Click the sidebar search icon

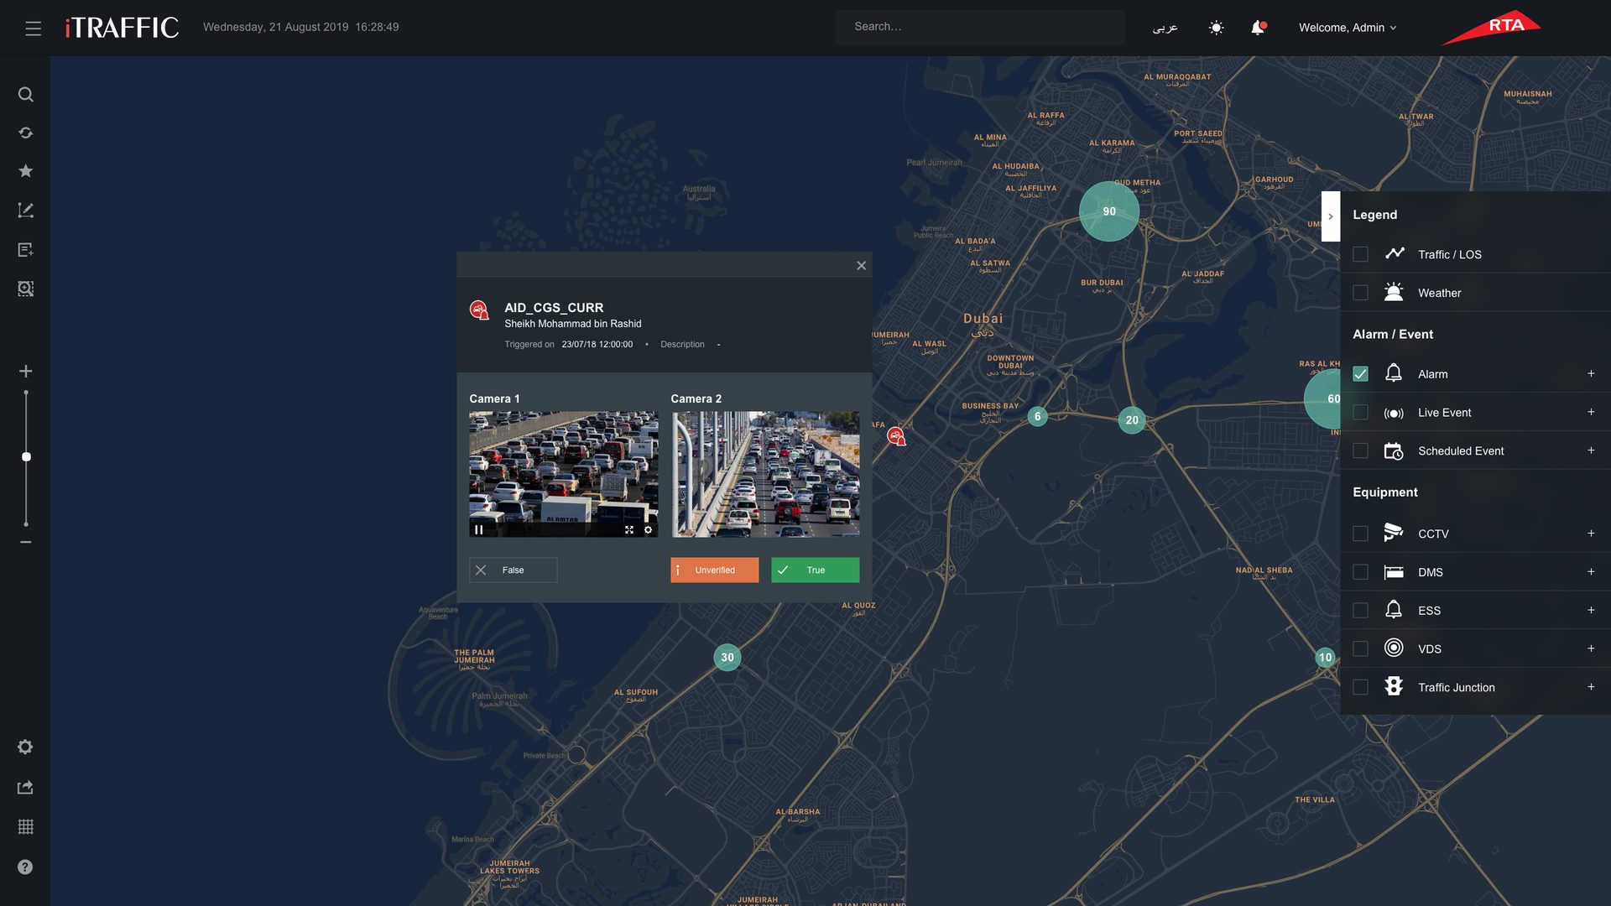tap(26, 94)
